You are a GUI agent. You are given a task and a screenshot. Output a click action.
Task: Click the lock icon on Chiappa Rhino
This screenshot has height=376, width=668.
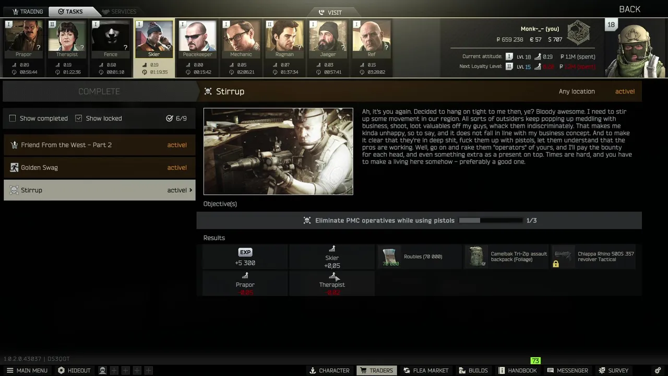tap(556, 264)
